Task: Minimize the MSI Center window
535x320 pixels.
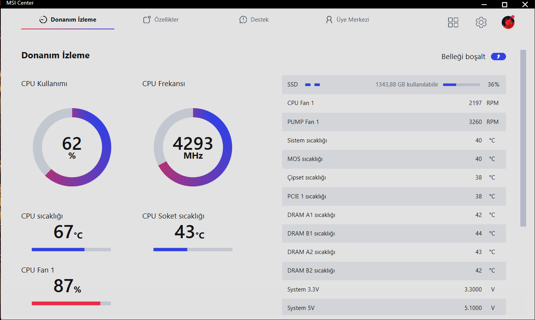Action: [x=484, y=4]
